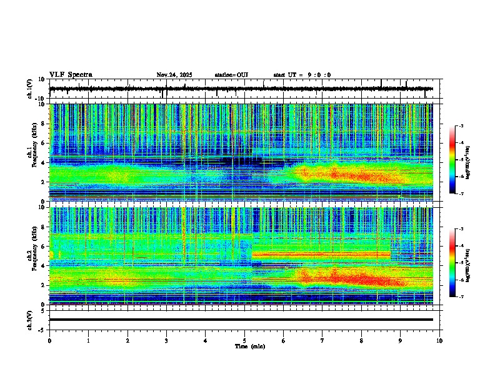Click time axis tick label '7'
The width and height of the screenshot is (495, 382).
(322, 341)
